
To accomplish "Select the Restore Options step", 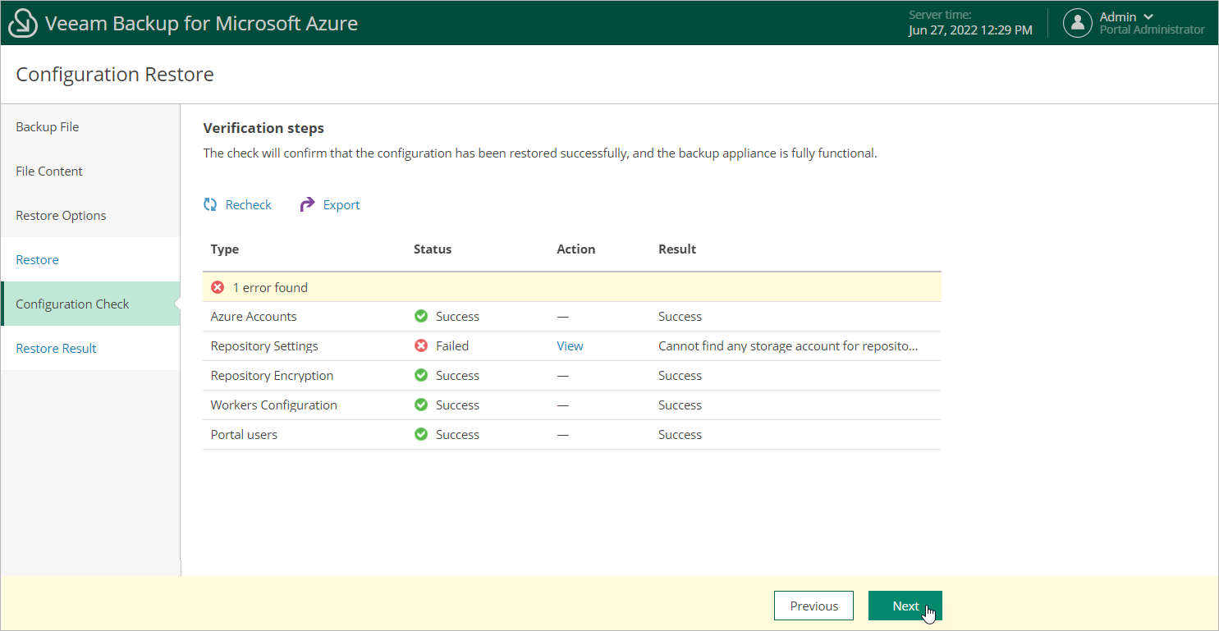I will click(x=61, y=216).
